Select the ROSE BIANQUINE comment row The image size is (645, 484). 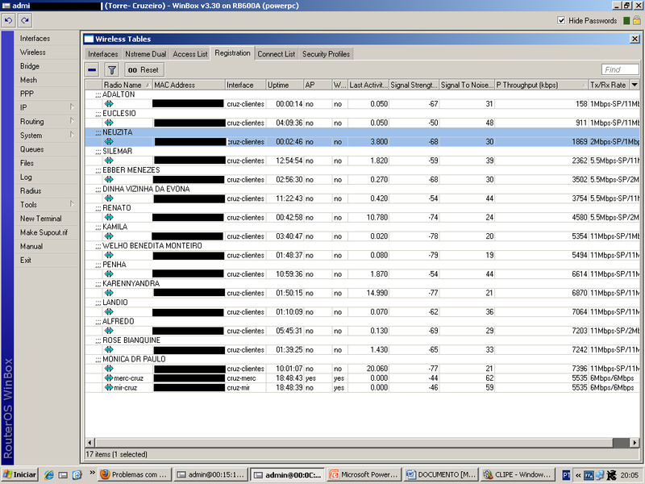[x=362, y=340]
